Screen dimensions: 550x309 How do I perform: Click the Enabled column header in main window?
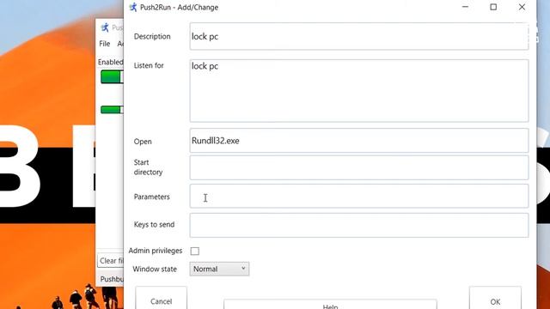click(111, 62)
